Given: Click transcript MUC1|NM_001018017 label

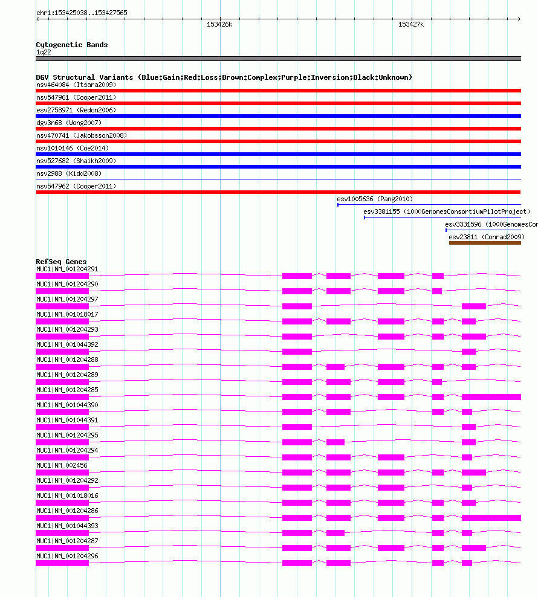Looking at the screenshot, I should click(67, 314).
